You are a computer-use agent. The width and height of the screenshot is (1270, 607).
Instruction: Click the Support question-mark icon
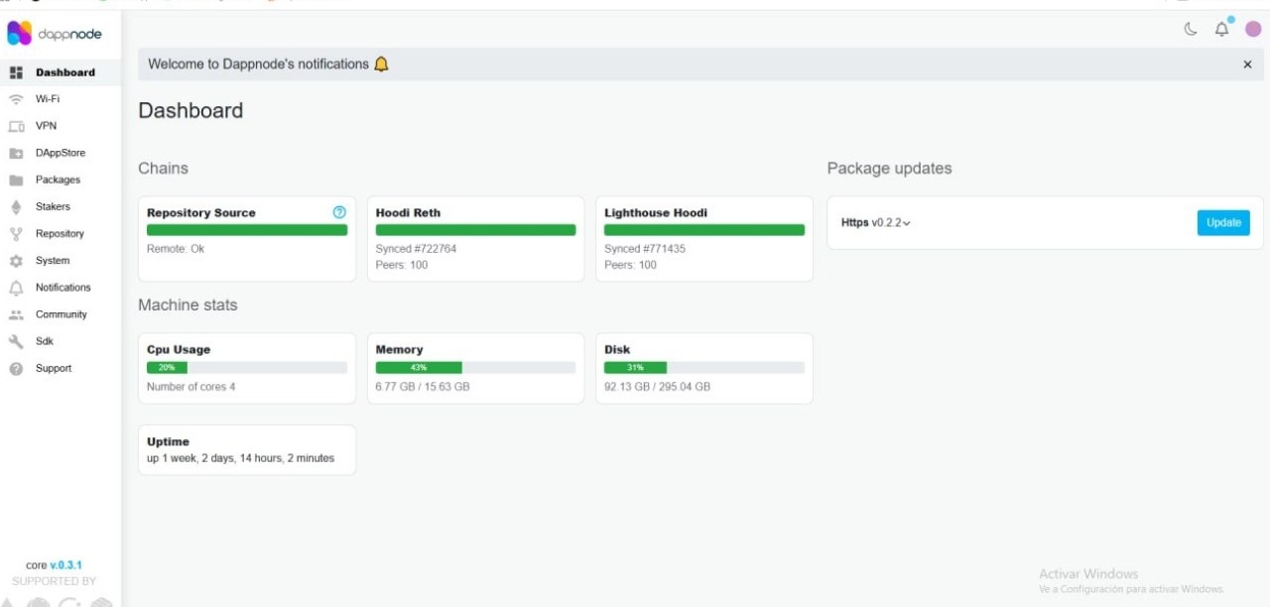(x=16, y=368)
